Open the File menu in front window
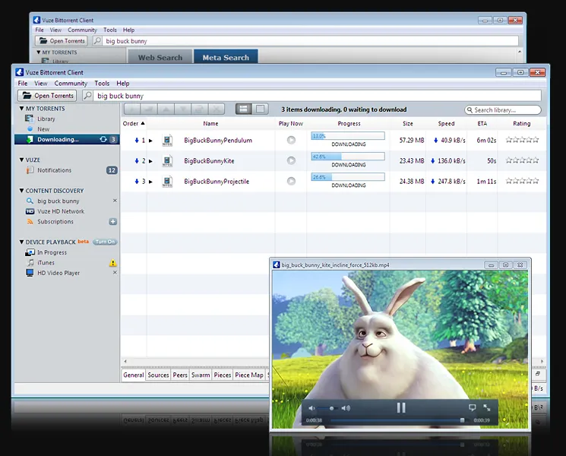The width and height of the screenshot is (566, 456). [x=23, y=84]
